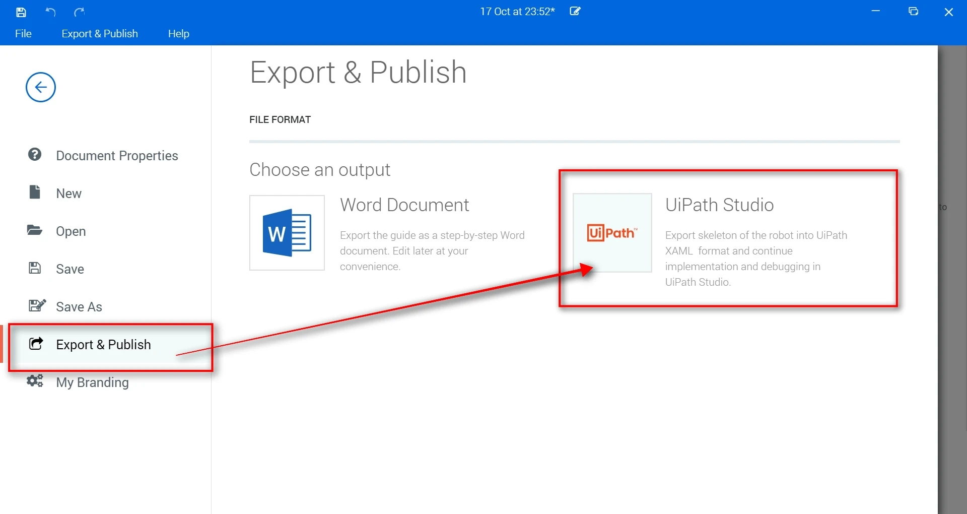This screenshot has width=967, height=514.
Task: Click the edit title pencil icon
Action: click(x=575, y=11)
